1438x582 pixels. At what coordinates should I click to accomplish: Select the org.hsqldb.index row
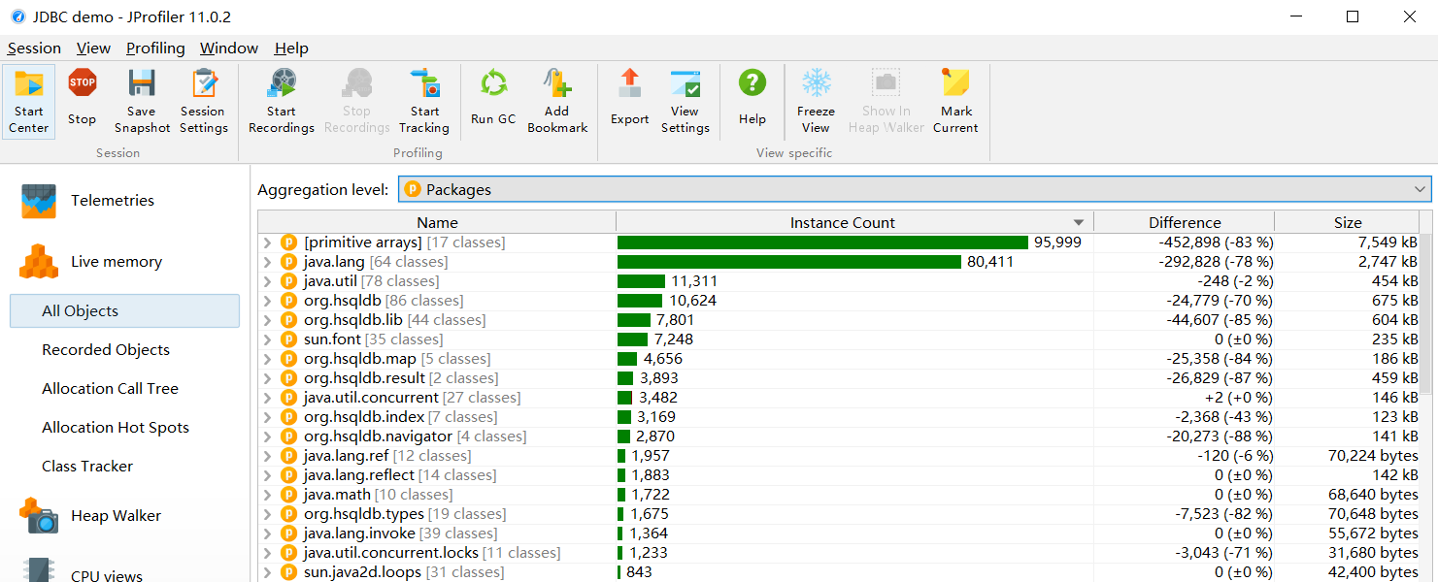839,417
